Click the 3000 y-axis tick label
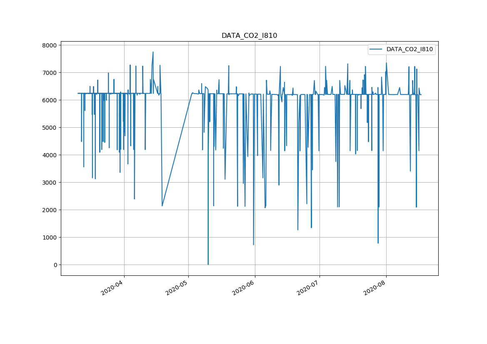The height and width of the screenshot is (344, 487). [49, 183]
